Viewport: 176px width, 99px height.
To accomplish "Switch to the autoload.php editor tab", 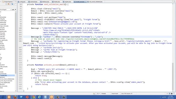I will (33, 2).
